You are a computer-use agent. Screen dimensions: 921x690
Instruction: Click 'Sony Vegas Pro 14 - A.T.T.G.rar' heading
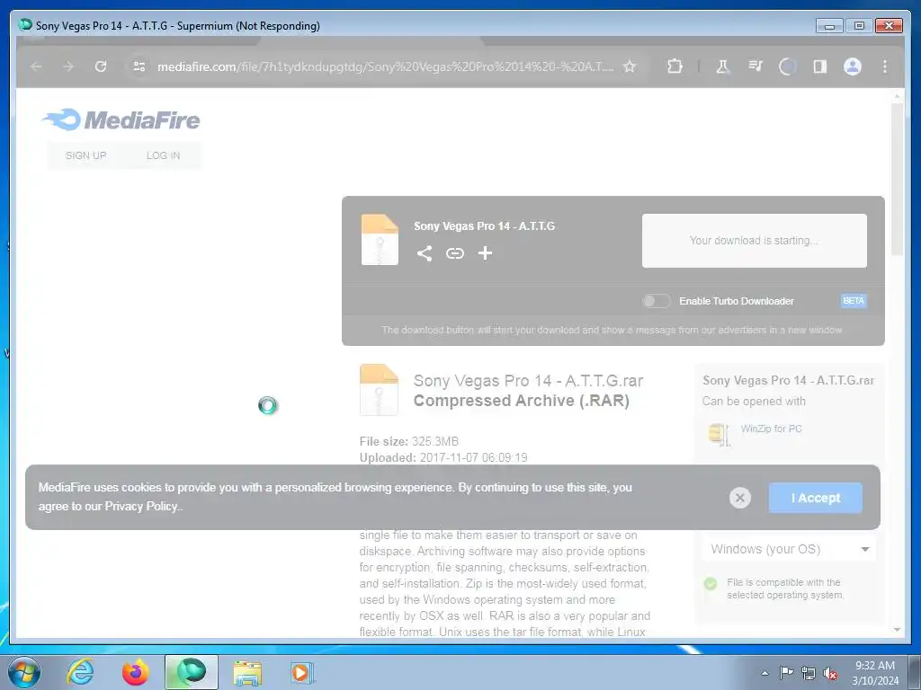(528, 381)
